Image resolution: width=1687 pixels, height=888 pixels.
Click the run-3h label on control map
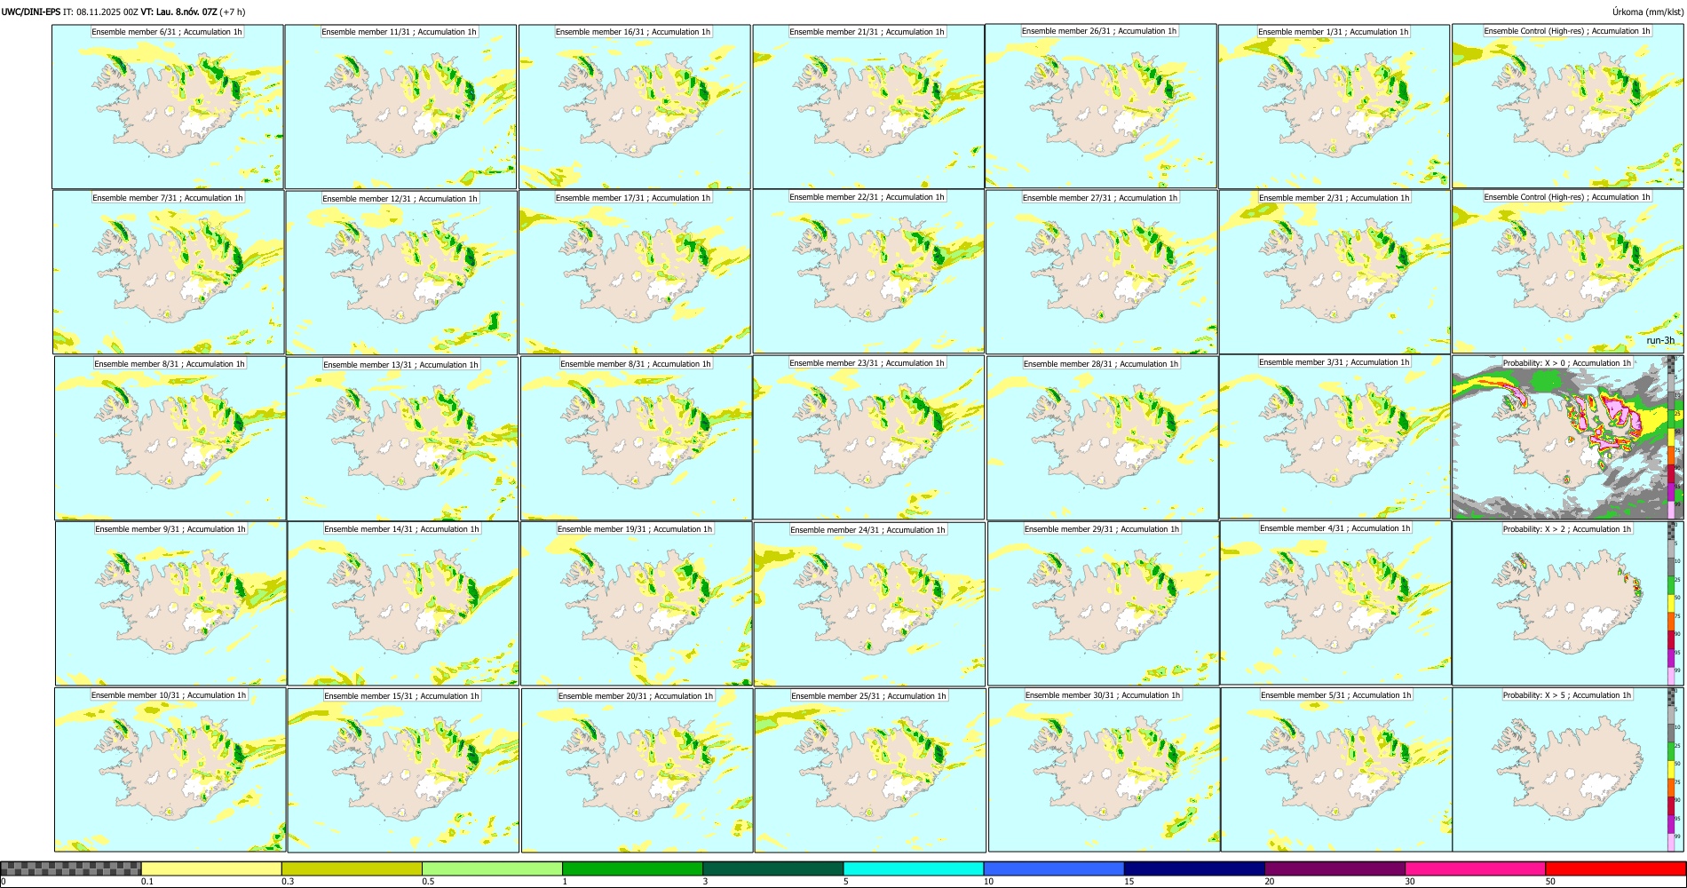(1659, 340)
